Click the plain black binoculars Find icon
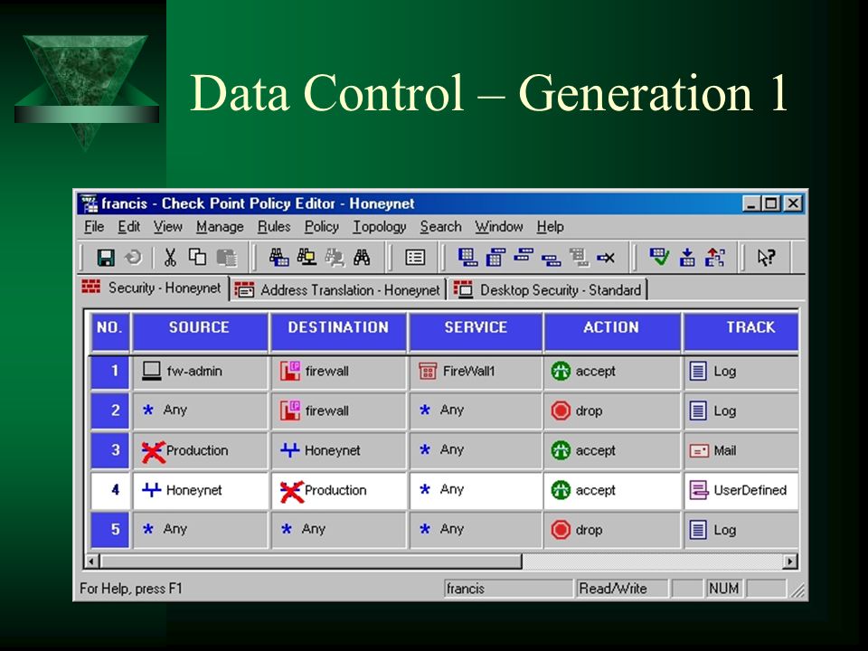This screenshot has width=868, height=651. 362,258
